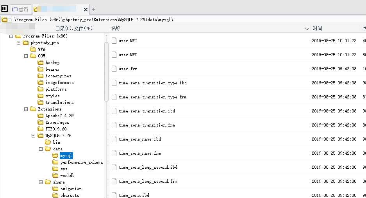Click folder icon of COM node
Image resolution: width=366 pixels, height=198 pixels.
click(33, 56)
